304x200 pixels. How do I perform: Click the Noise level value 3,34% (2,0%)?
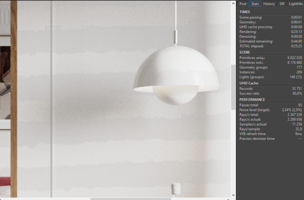coord(292,110)
